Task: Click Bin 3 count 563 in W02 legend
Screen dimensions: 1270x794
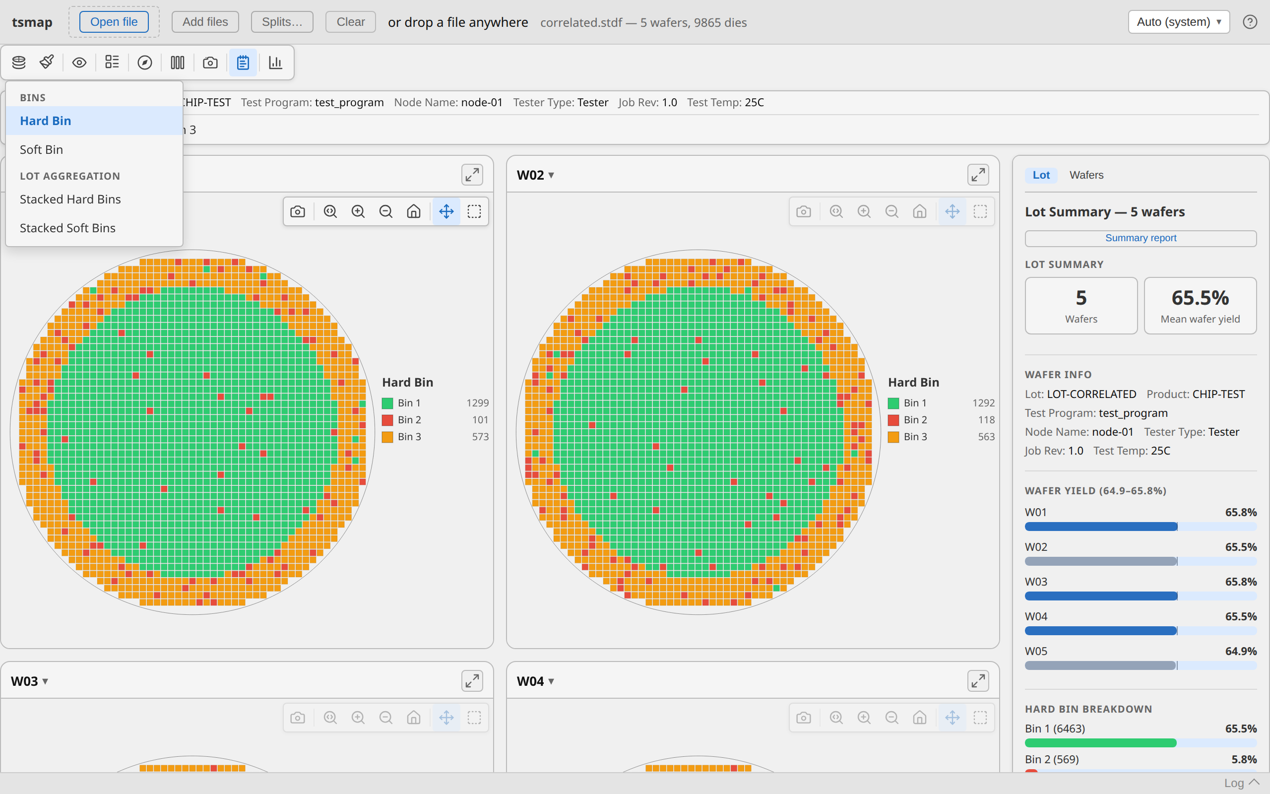Action: (986, 437)
